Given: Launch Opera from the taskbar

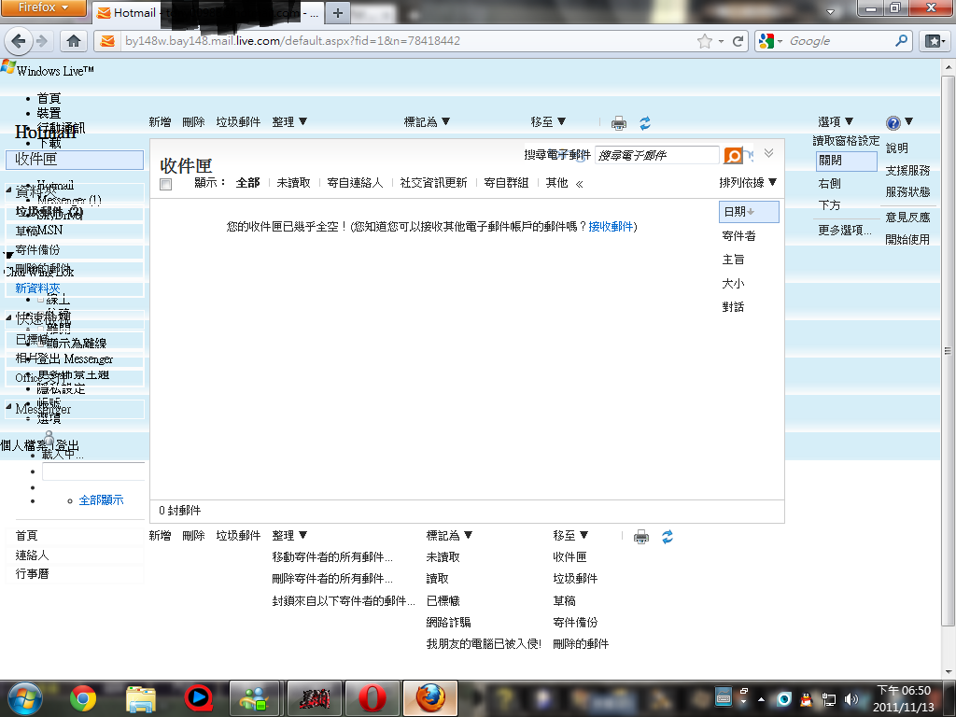Looking at the screenshot, I should tap(372, 697).
